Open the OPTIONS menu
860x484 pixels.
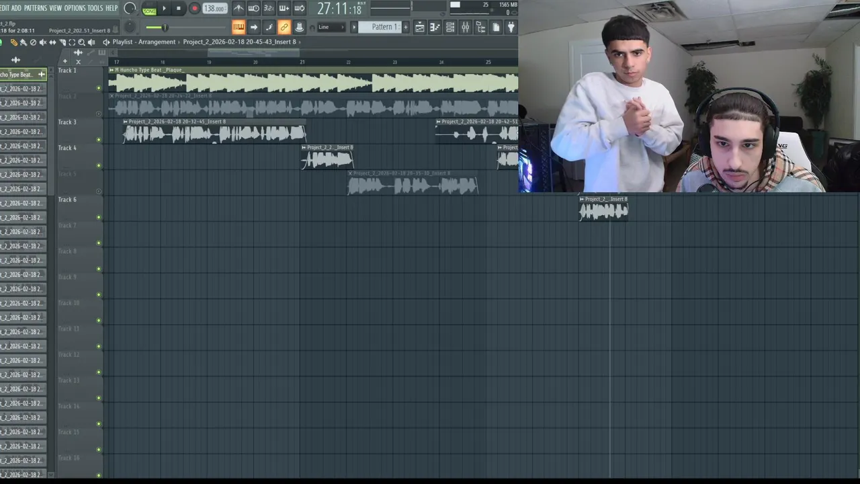pyautogui.click(x=75, y=8)
